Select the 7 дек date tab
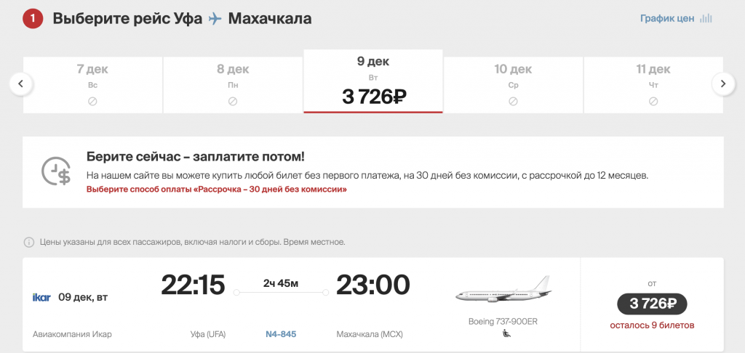The width and height of the screenshot is (745, 353). [92, 85]
